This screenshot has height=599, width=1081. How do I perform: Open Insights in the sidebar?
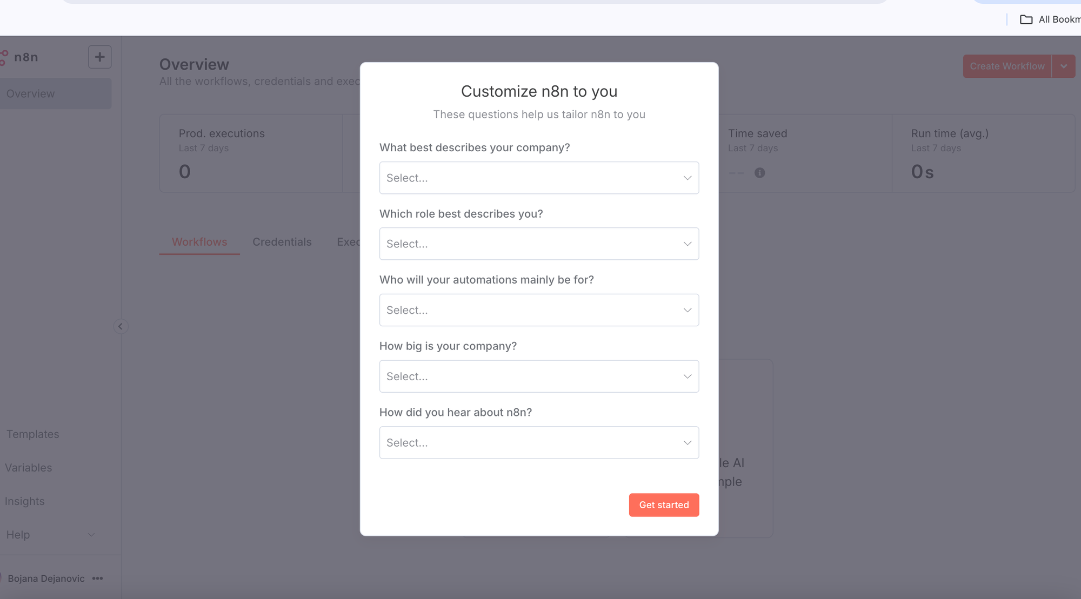click(25, 501)
